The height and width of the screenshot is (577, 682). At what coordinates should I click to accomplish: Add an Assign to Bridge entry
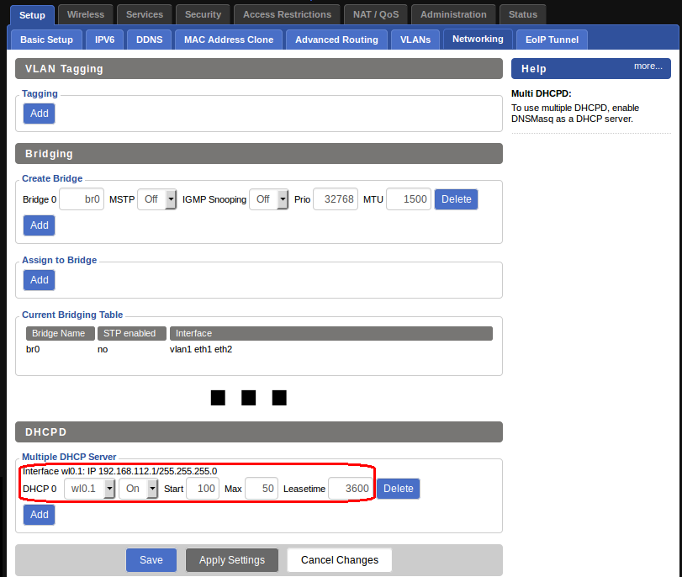click(40, 280)
